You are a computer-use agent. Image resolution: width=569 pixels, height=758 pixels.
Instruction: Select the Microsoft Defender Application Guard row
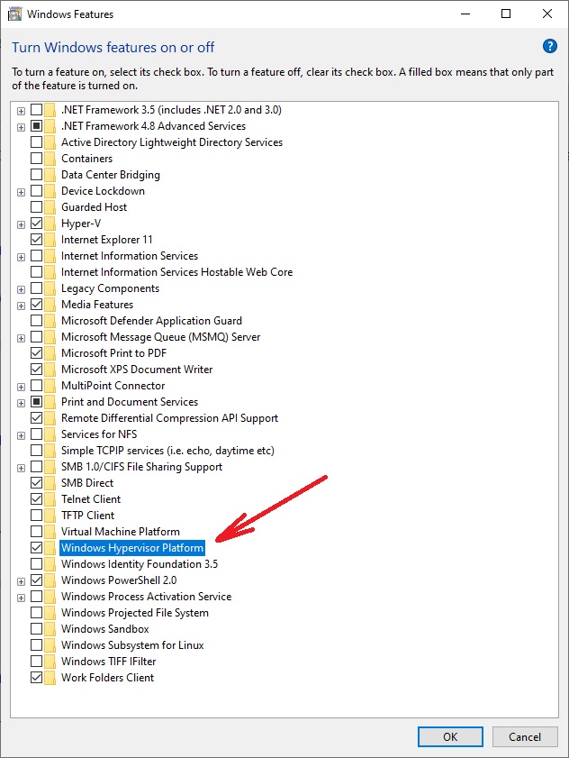[x=151, y=321]
